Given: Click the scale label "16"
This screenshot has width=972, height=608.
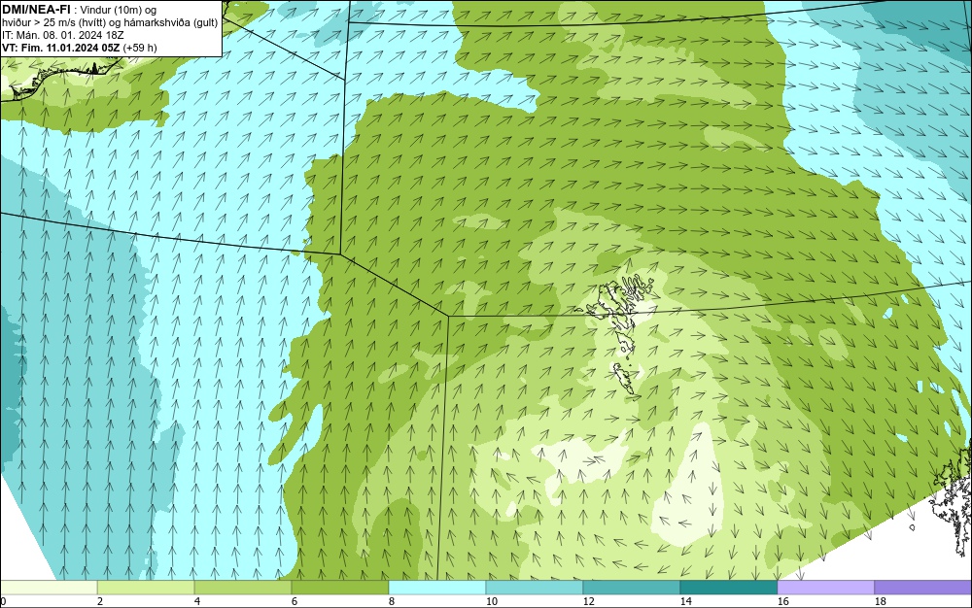Looking at the screenshot, I should coord(782,600).
